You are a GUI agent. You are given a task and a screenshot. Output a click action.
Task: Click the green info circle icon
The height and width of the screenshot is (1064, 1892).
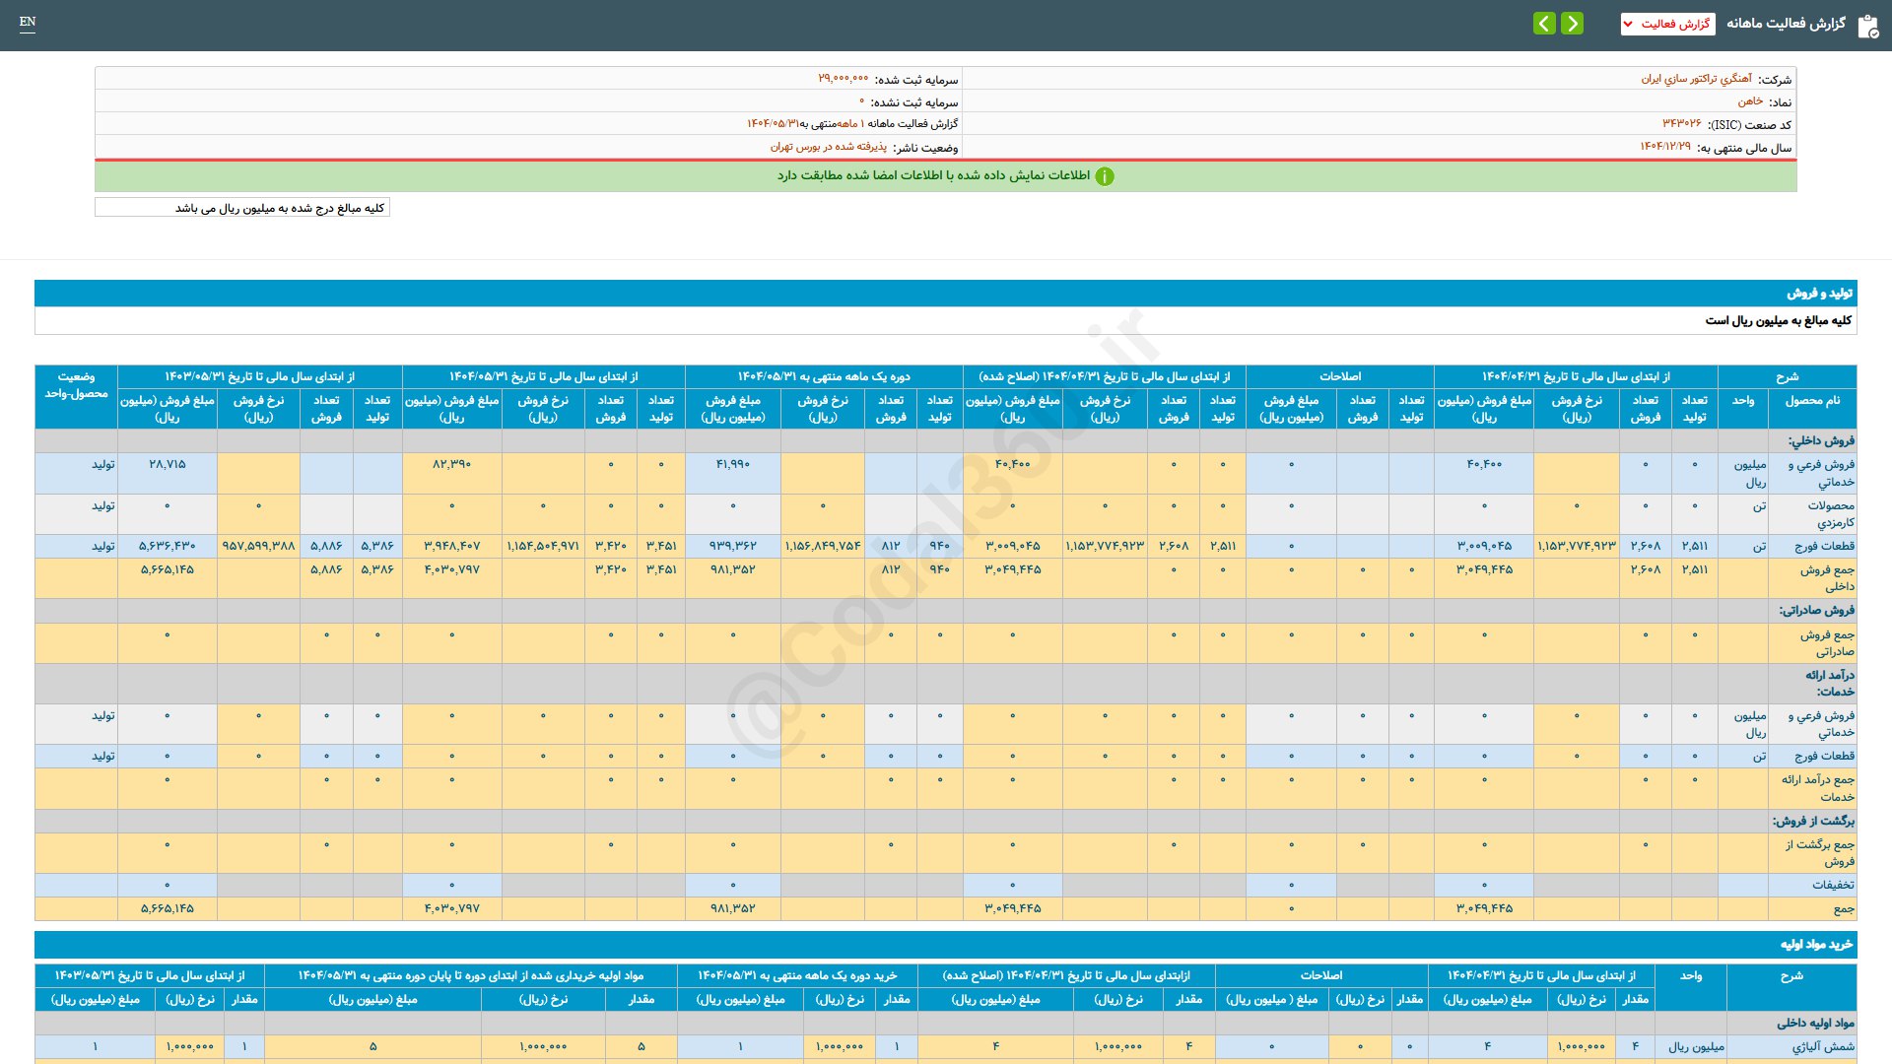coord(1105,176)
